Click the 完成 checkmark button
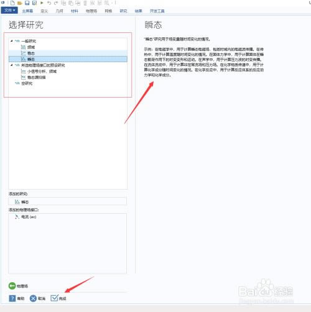The image size is (311, 312). [x=58, y=298]
